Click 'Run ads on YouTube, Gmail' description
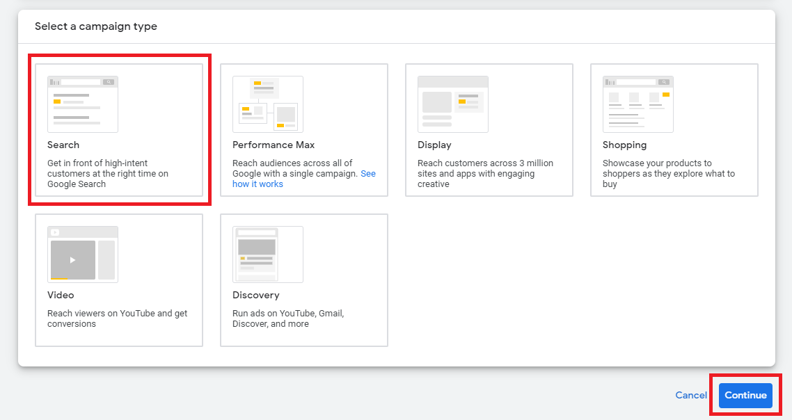Screen dimensions: 792x420 [x=288, y=318]
